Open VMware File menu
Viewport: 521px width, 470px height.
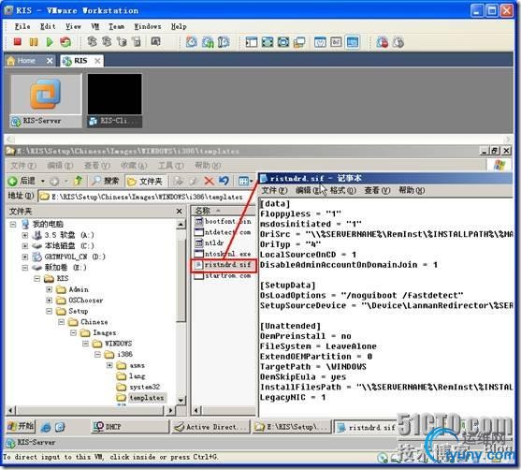(x=22, y=26)
